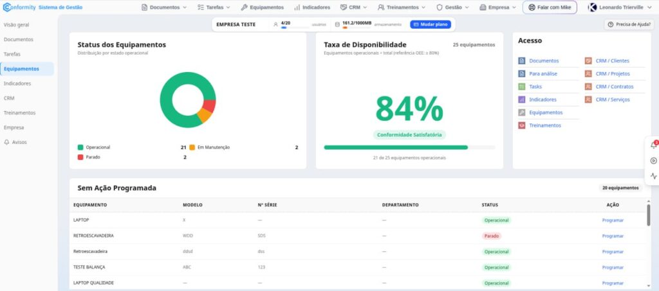Click the equipment status donut chart

(188, 100)
